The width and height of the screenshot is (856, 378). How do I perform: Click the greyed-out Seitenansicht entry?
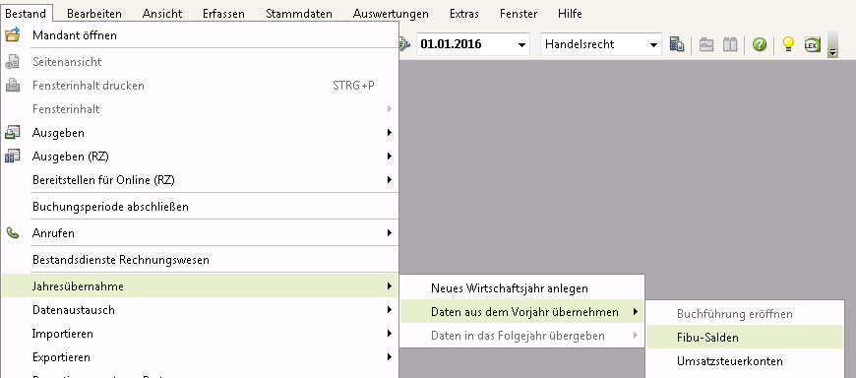pyautogui.click(x=200, y=62)
